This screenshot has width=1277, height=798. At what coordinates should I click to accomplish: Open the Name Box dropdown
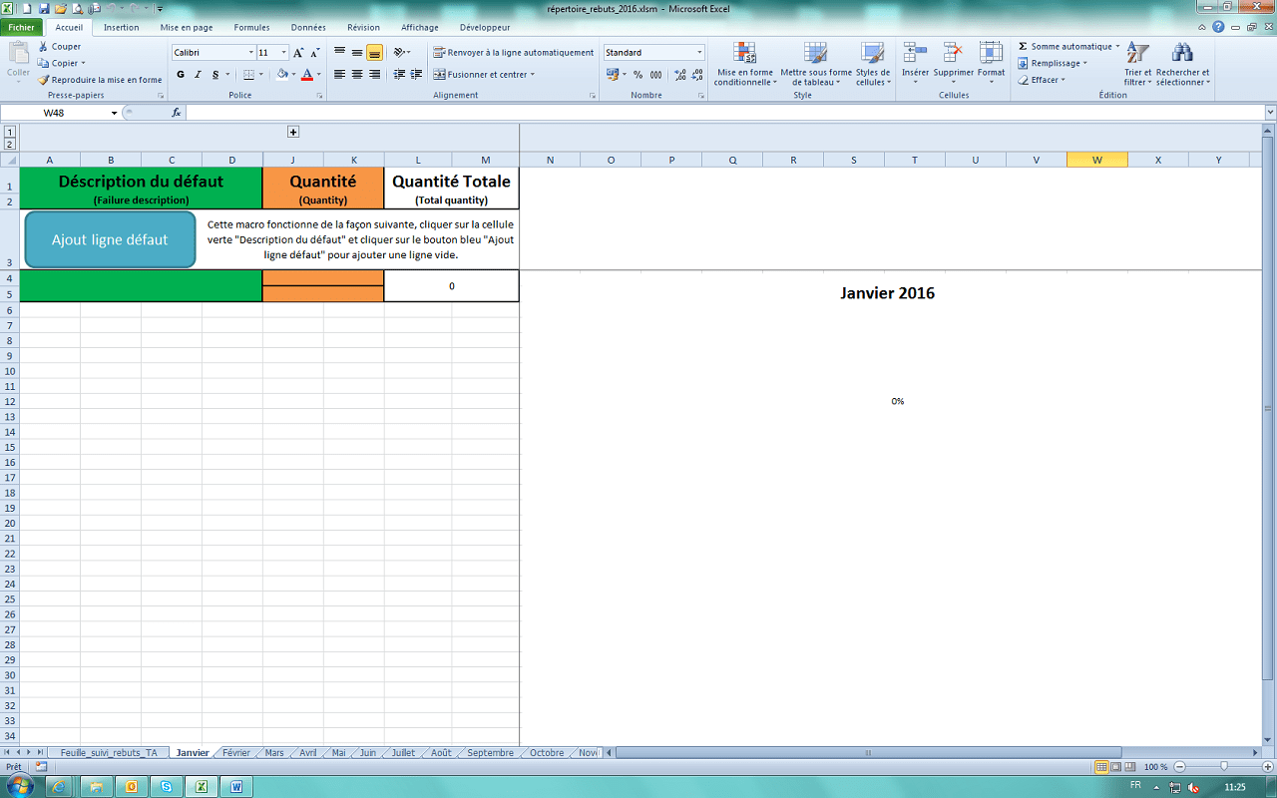pyautogui.click(x=115, y=113)
